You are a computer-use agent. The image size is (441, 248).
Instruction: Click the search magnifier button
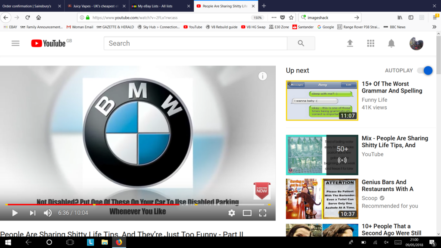301,43
